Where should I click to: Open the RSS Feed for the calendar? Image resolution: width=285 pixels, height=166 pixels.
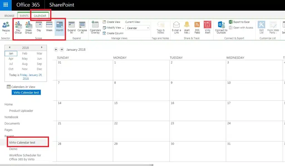pos(197,27)
